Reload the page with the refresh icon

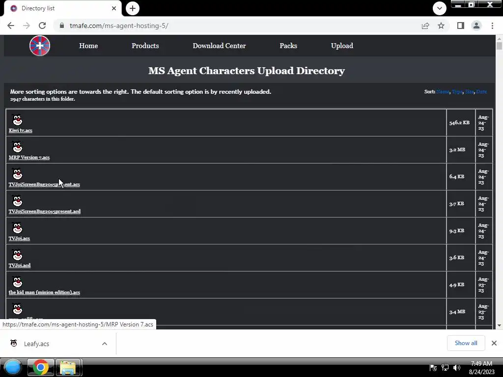tap(42, 26)
